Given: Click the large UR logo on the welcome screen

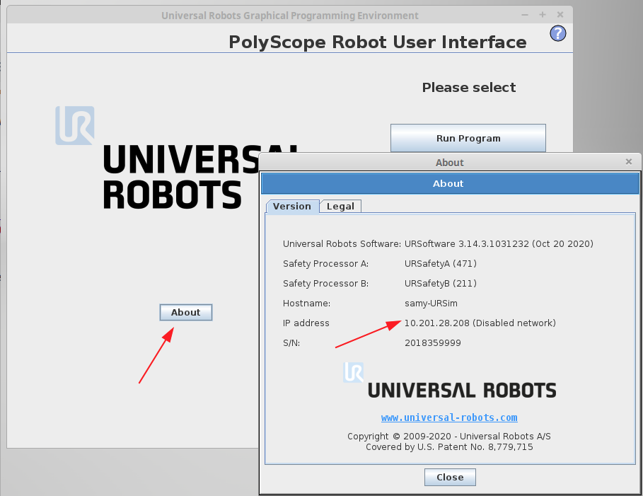Looking at the screenshot, I should [x=74, y=126].
